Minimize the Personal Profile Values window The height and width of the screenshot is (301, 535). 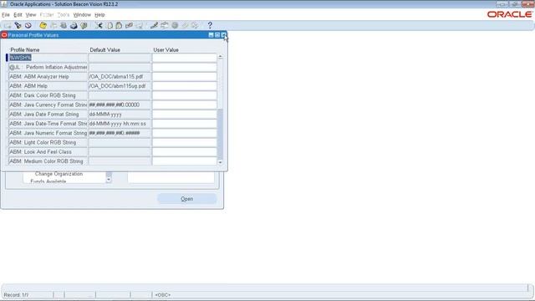tap(211, 35)
